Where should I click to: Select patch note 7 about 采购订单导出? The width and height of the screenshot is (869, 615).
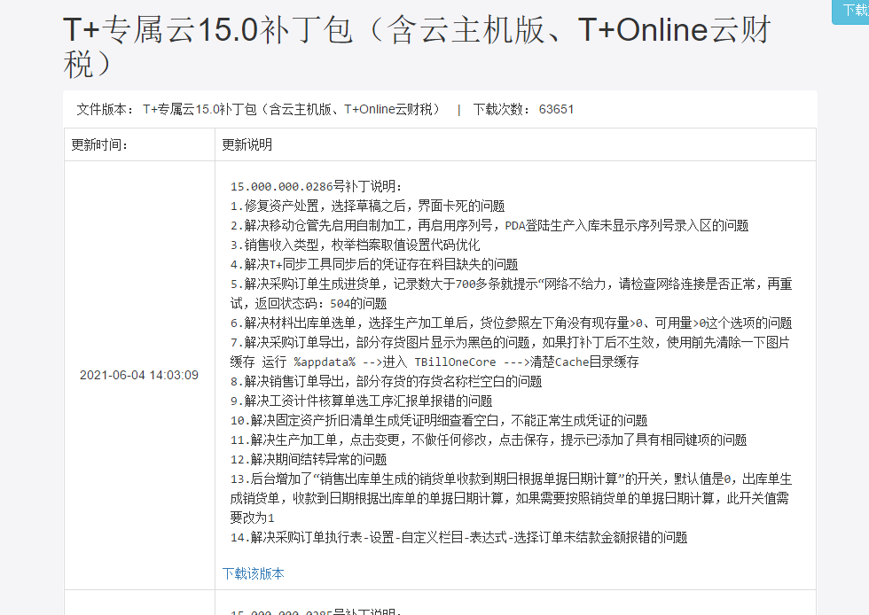[510, 353]
